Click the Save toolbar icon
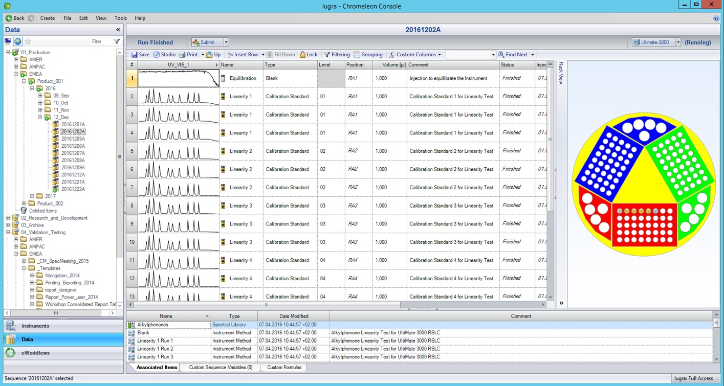Image resolution: width=724 pixels, height=386 pixels. click(140, 55)
